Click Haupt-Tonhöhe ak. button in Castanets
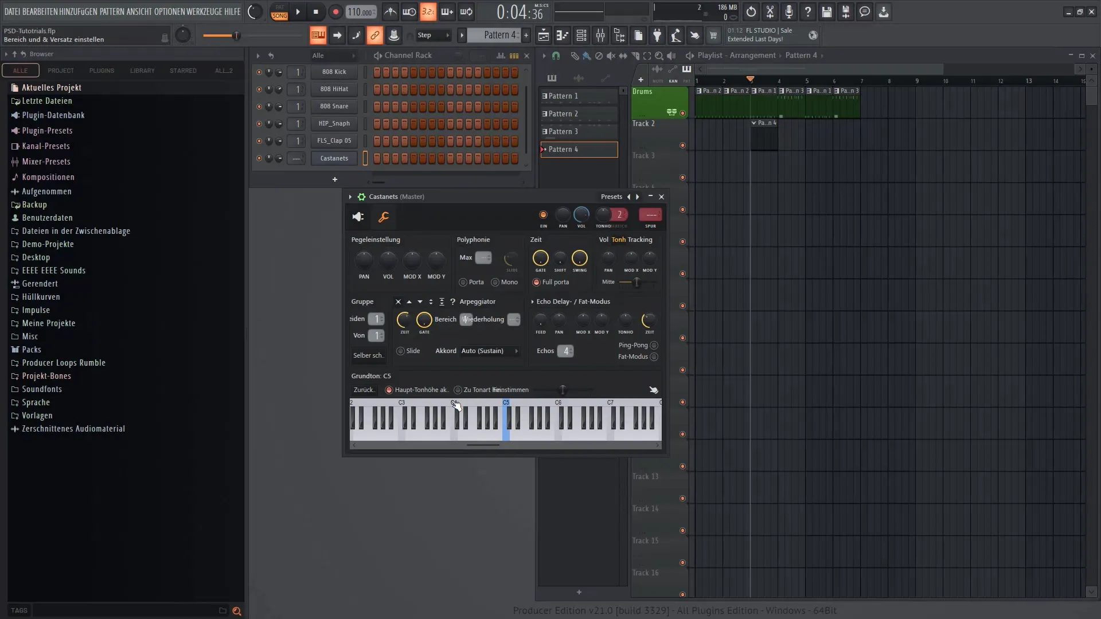Screen dimensions: 1101x619 coord(390,389)
